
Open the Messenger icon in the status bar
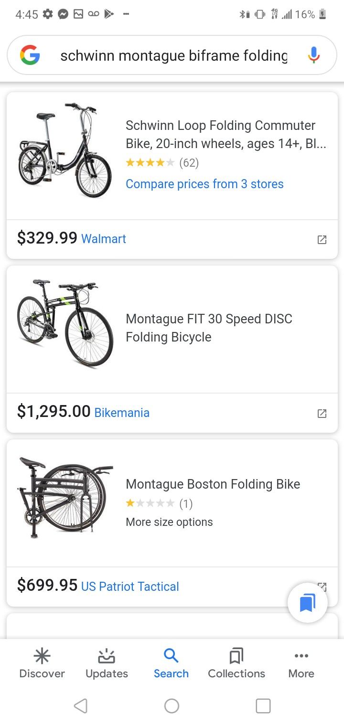coord(62,14)
